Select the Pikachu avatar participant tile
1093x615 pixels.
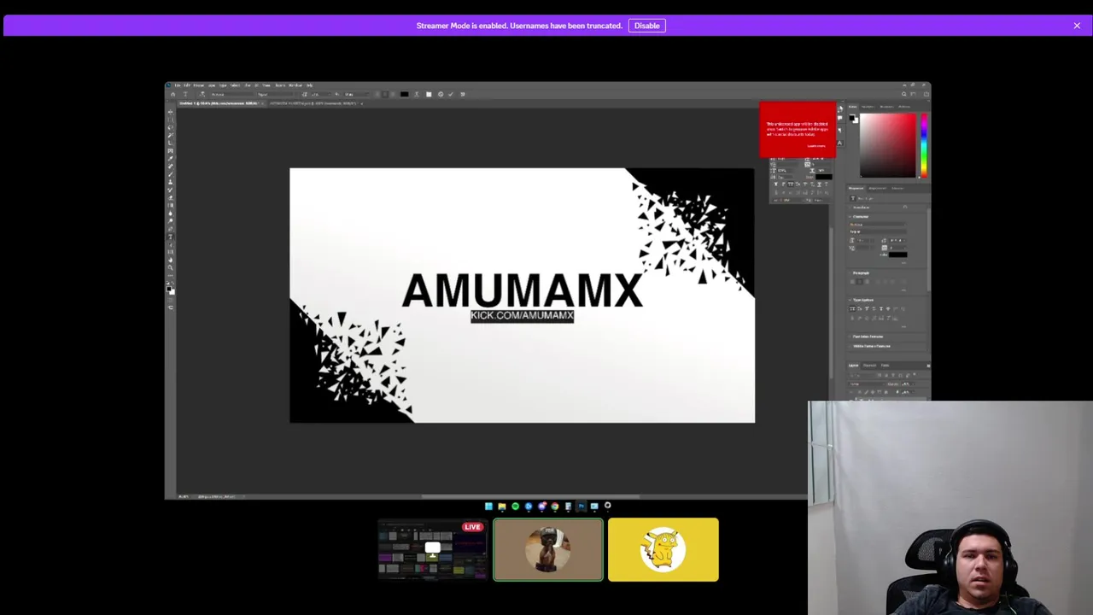pos(663,549)
